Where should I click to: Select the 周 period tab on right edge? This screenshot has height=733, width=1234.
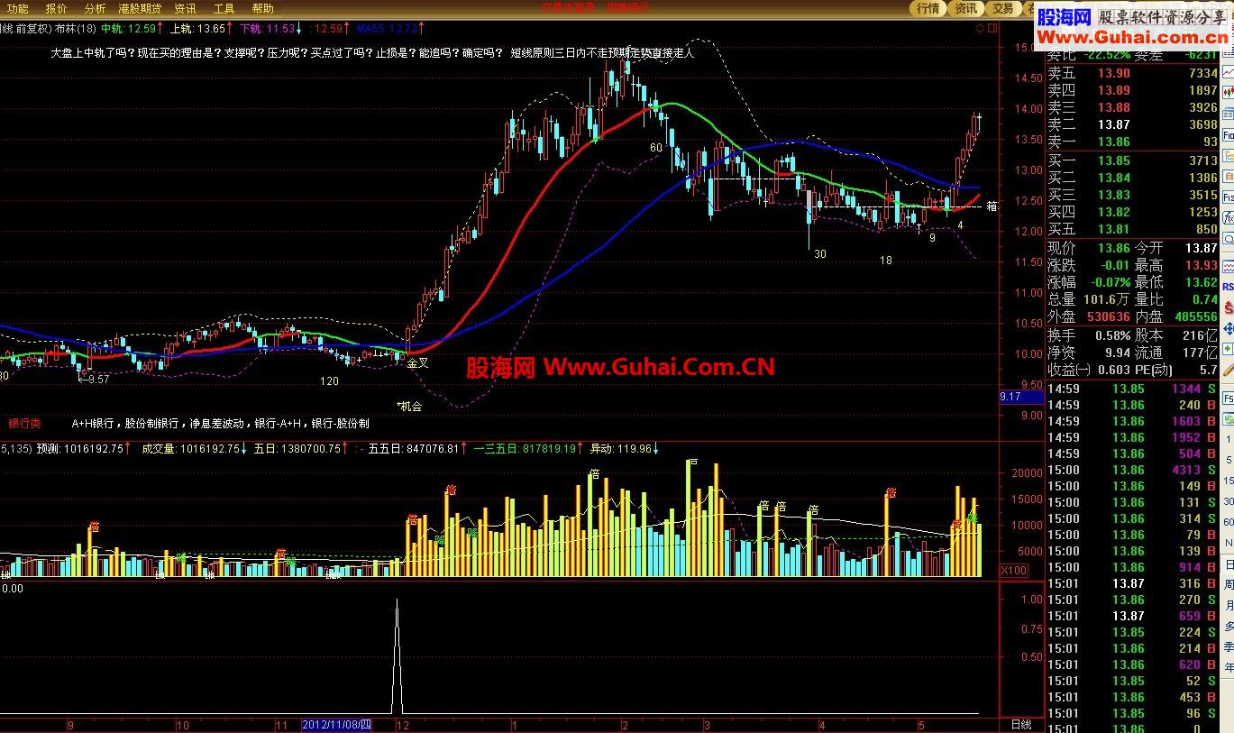click(x=1229, y=585)
